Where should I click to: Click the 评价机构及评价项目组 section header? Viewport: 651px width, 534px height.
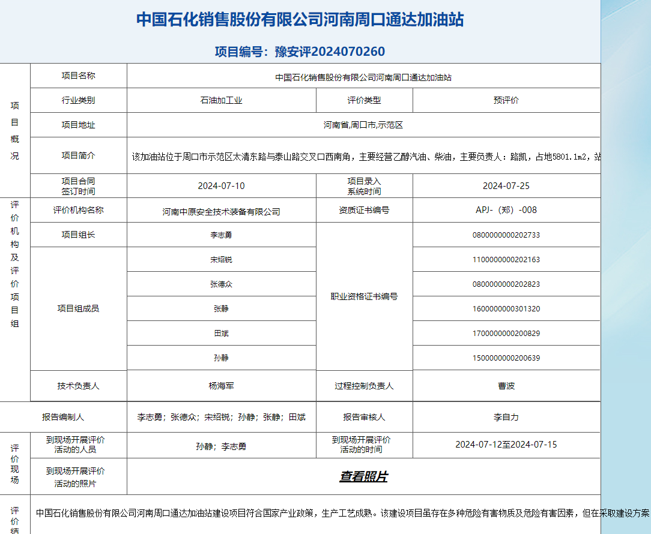click(15, 265)
